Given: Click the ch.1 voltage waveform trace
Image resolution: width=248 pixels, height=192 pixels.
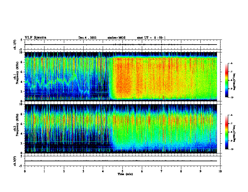Looking at the screenshot, I should click(x=121, y=45).
